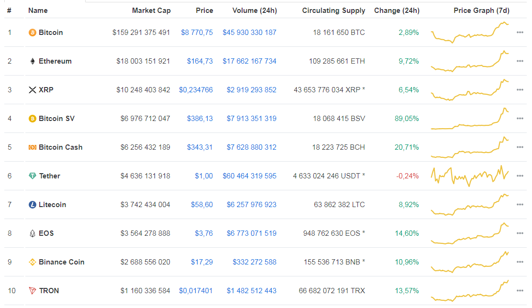Click Tether's -0,24% change value

click(x=408, y=176)
